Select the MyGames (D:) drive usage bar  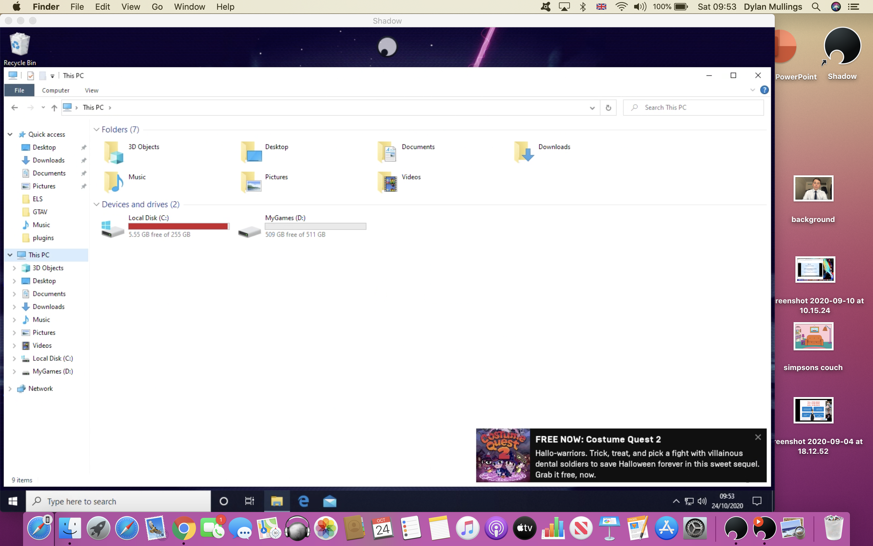point(315,226)
